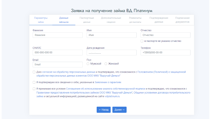The height and width of the screenshot is (119, 211).
Task: Select the Мужской radio button
Action: [x=88, y=64]
